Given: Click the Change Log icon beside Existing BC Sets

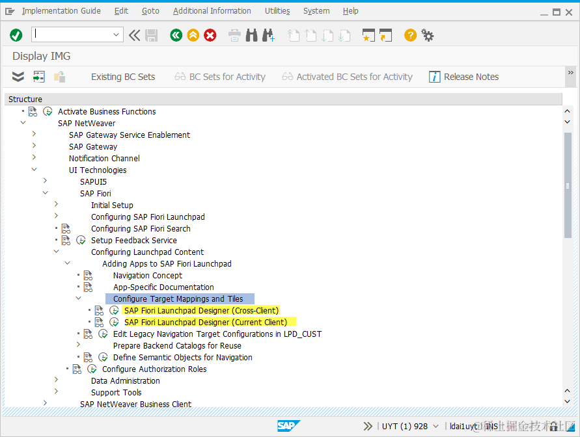Looking at the screenshot, I should coord(59,77).
